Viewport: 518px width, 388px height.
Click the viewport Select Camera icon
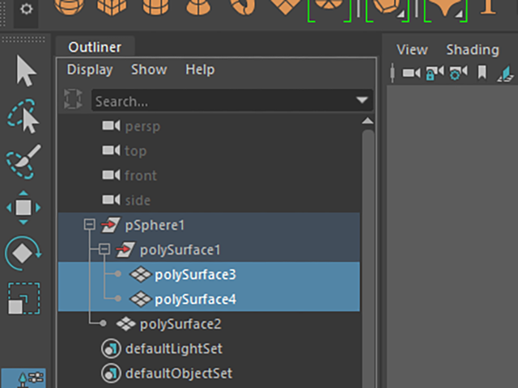click(411, 73)
